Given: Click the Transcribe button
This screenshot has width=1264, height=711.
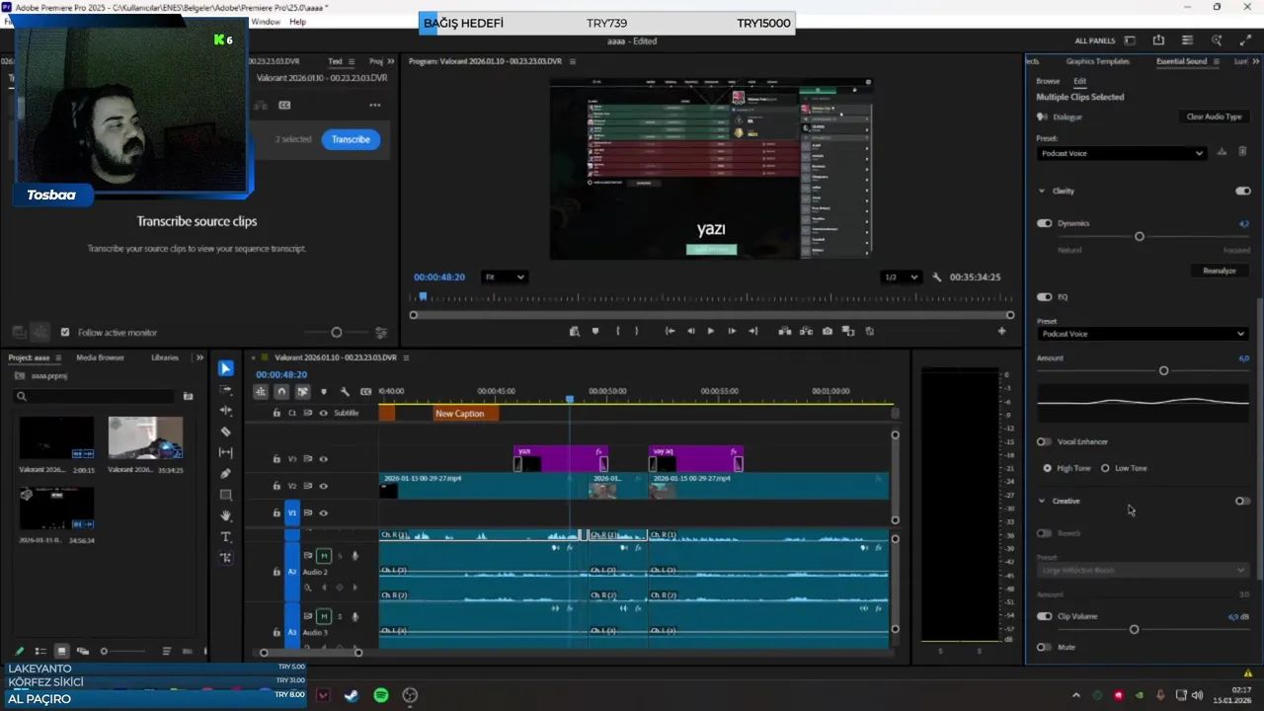Looking at the screenshot, I should pyautogui.click(x=351, y=139).
